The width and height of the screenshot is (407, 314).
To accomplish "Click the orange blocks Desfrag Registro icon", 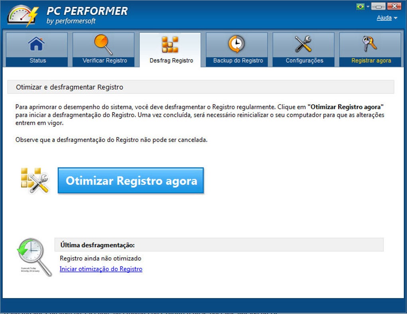I will [170, 44].
